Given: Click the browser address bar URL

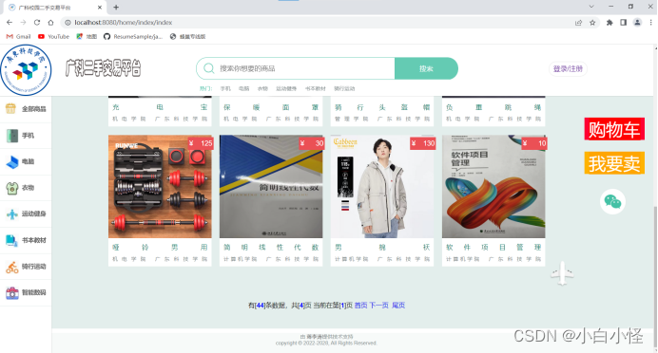Looking at the screenshot, I should click(124, 23).
